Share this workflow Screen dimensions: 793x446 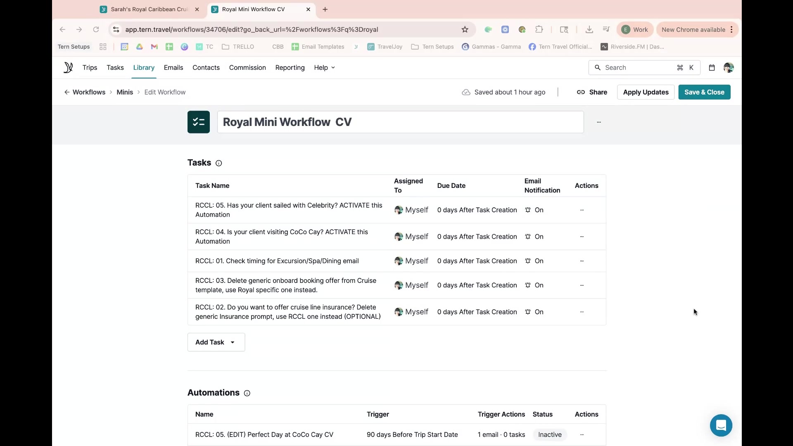592,92
